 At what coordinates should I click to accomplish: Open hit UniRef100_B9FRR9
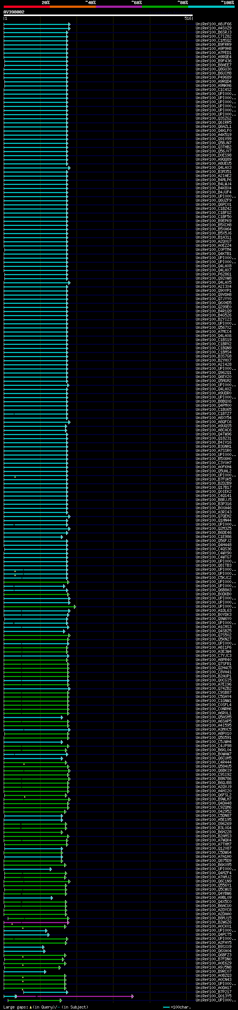pyautogui.click(x=213, y=45)
